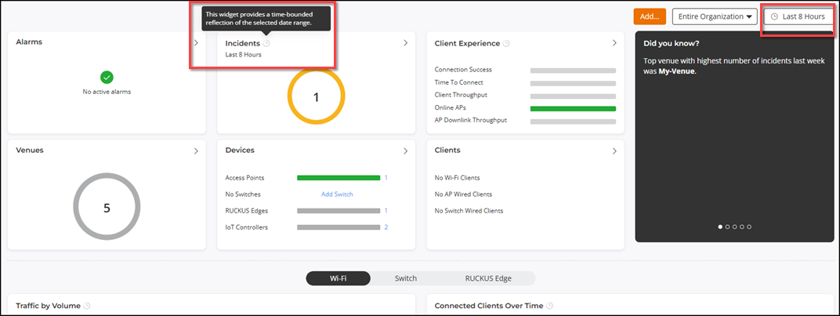The image size is (840, 316).
Task: Expand Client Experience details chevron
Action: point(614,43)
